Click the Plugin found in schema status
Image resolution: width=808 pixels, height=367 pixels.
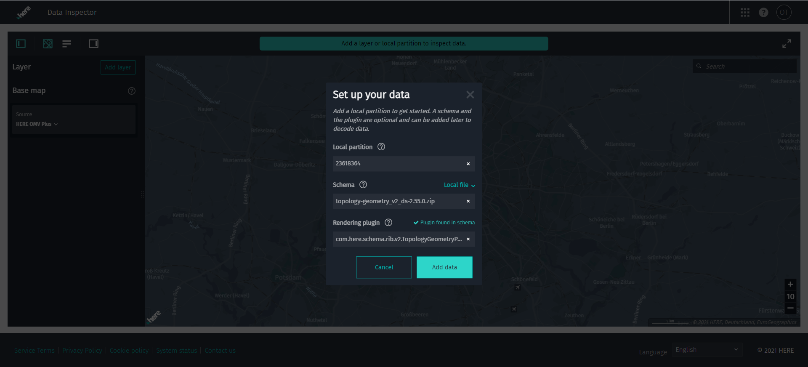click(x=444, y=223)
